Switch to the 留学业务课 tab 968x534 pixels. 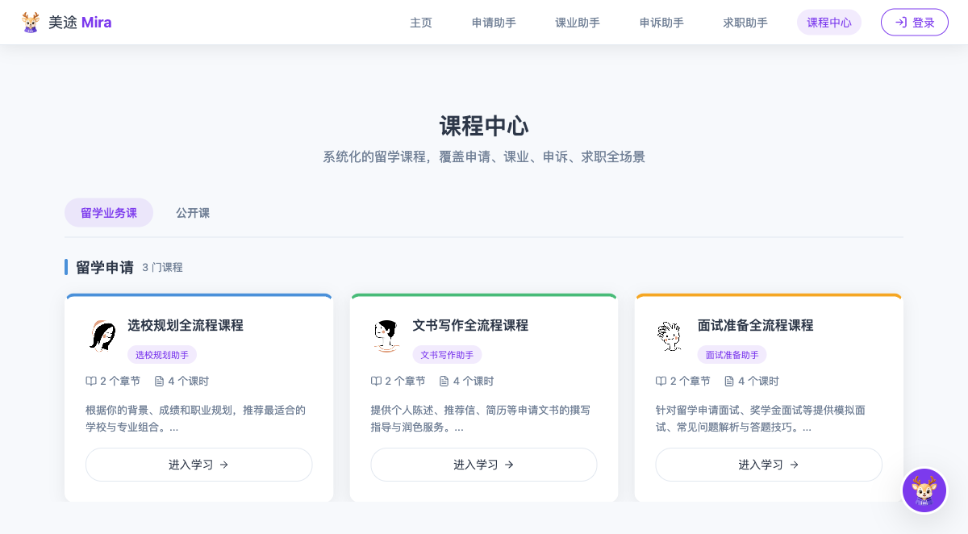109,213
